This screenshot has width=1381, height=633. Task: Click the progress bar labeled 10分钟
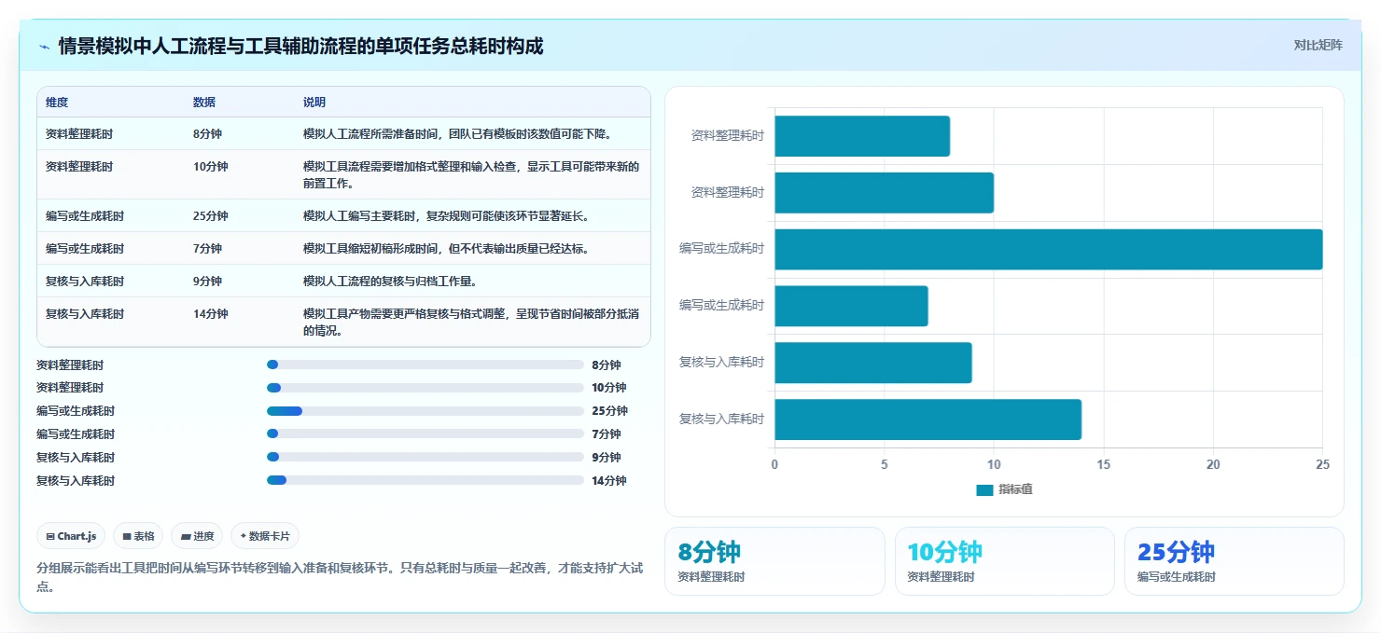(x=425, y=388)
